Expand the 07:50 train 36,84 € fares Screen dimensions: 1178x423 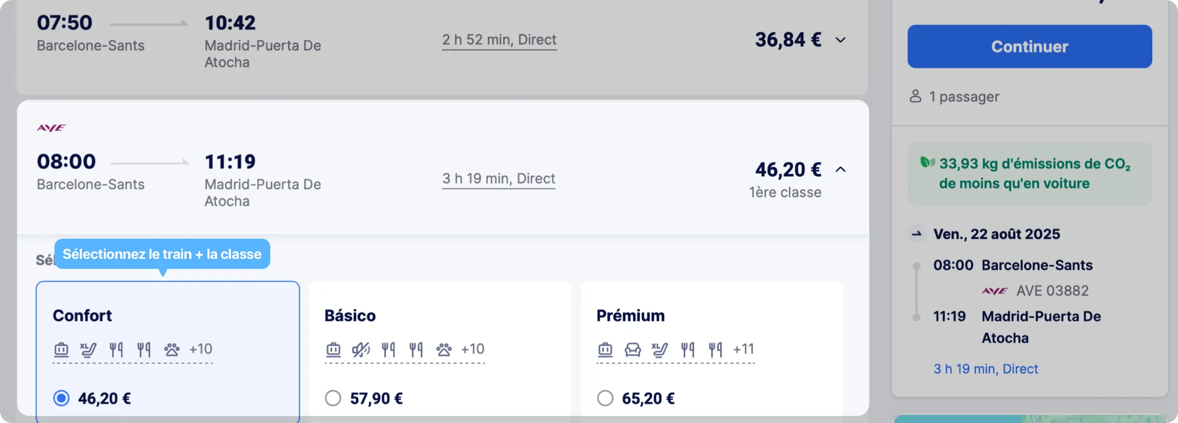[x=841, y=40]
